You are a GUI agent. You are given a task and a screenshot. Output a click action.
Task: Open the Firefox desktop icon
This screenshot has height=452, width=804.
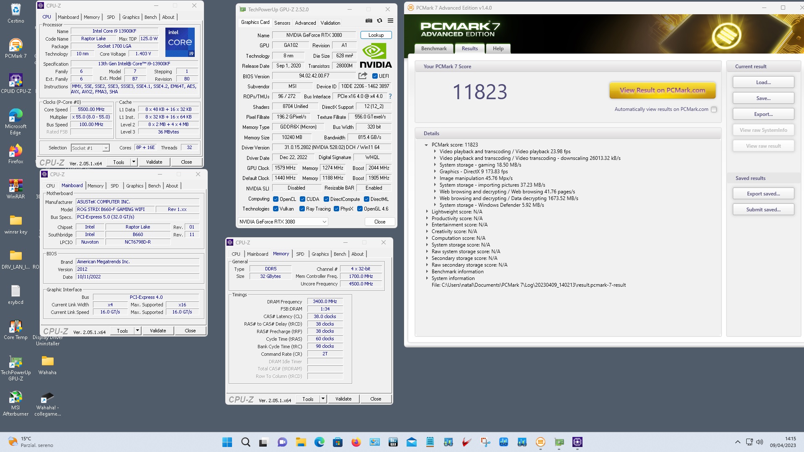pos(16,154)
